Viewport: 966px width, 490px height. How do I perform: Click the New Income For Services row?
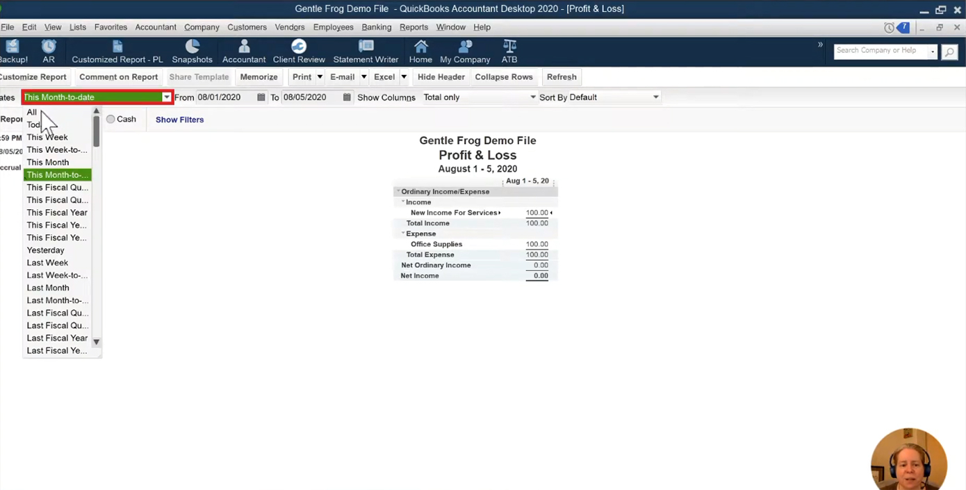click(x=476, y=213)
